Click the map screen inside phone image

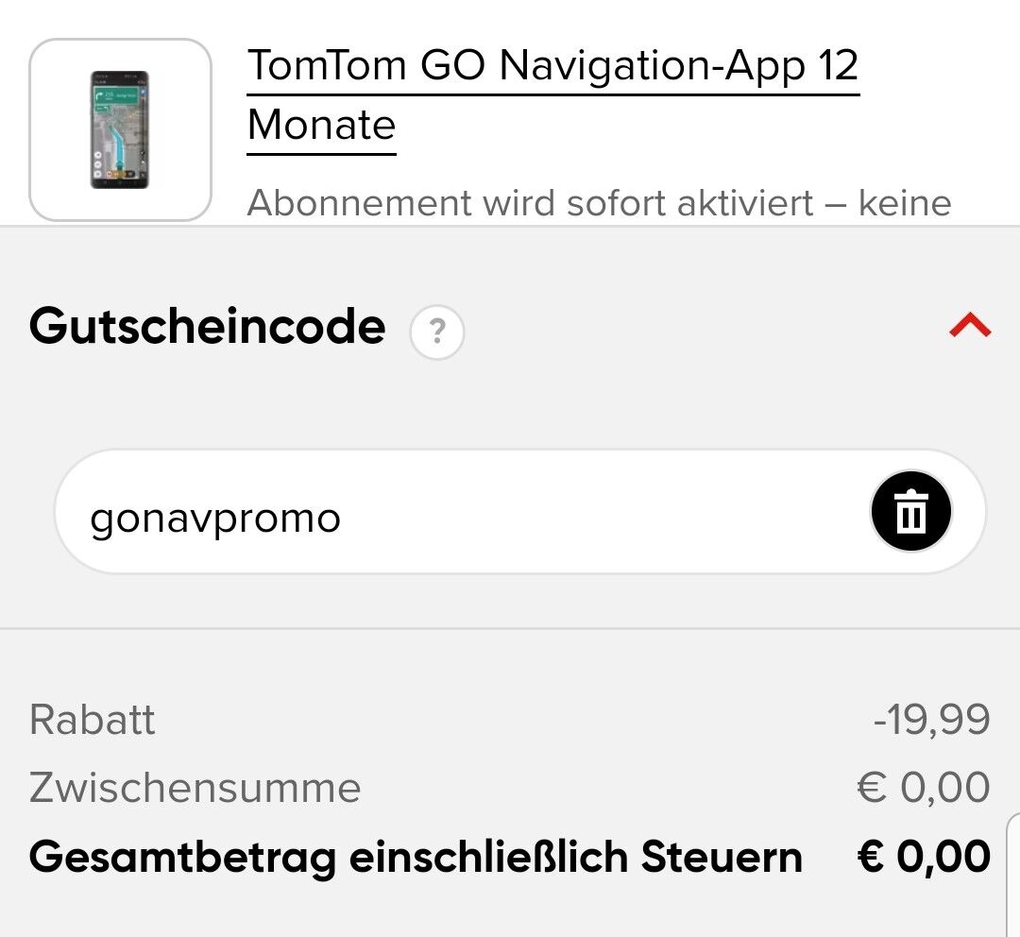(120, 130)
